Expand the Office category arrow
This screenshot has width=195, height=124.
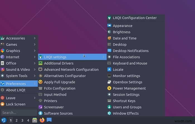[35, 63]
